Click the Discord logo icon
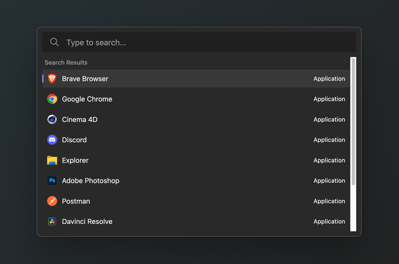Image resolution: width=399 pixels, height=264 pixels. click(52, 140)
